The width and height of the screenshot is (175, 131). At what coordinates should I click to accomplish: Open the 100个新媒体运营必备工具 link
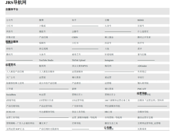pos(117,100)
